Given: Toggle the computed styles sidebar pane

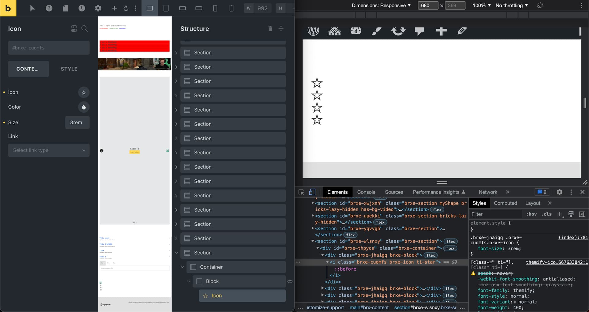Looking at the screenshot, I should pos(582,214).
